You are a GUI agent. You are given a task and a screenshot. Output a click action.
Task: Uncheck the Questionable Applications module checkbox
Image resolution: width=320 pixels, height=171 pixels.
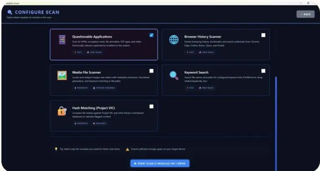point(151,35)
